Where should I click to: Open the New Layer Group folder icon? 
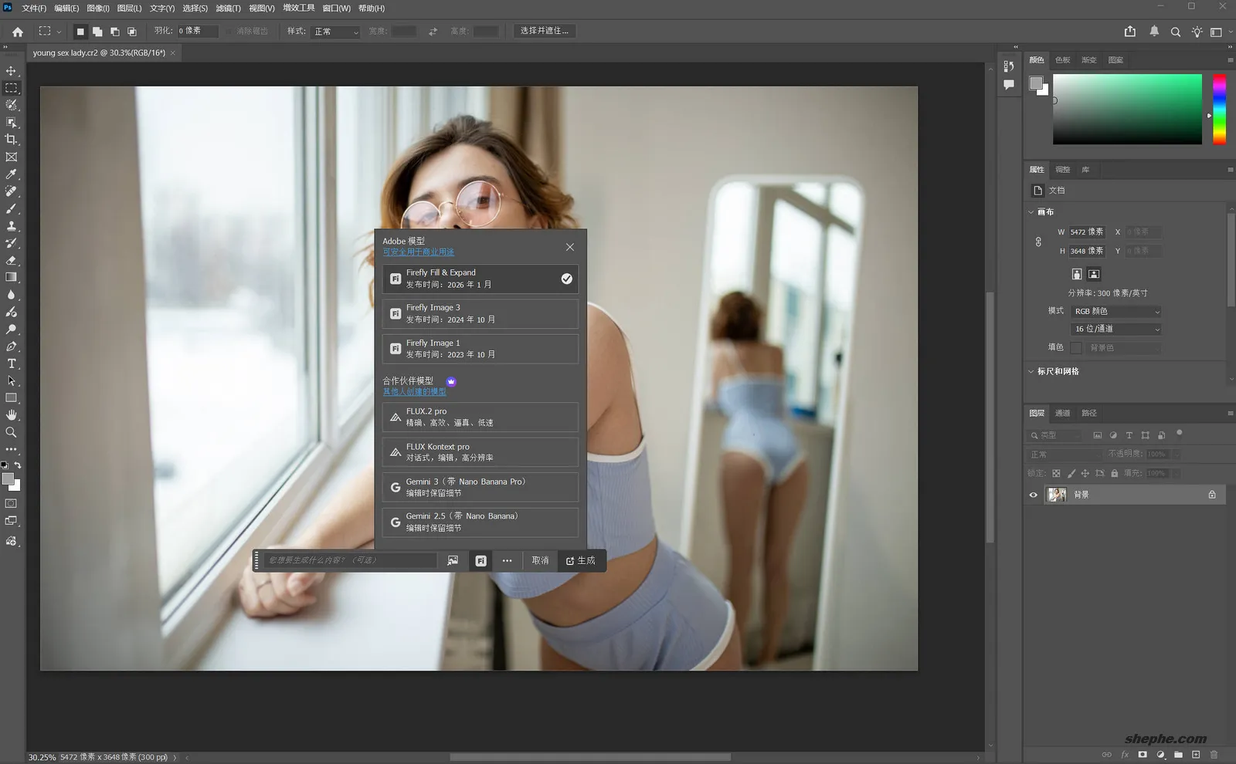[x=1179, y=755]
